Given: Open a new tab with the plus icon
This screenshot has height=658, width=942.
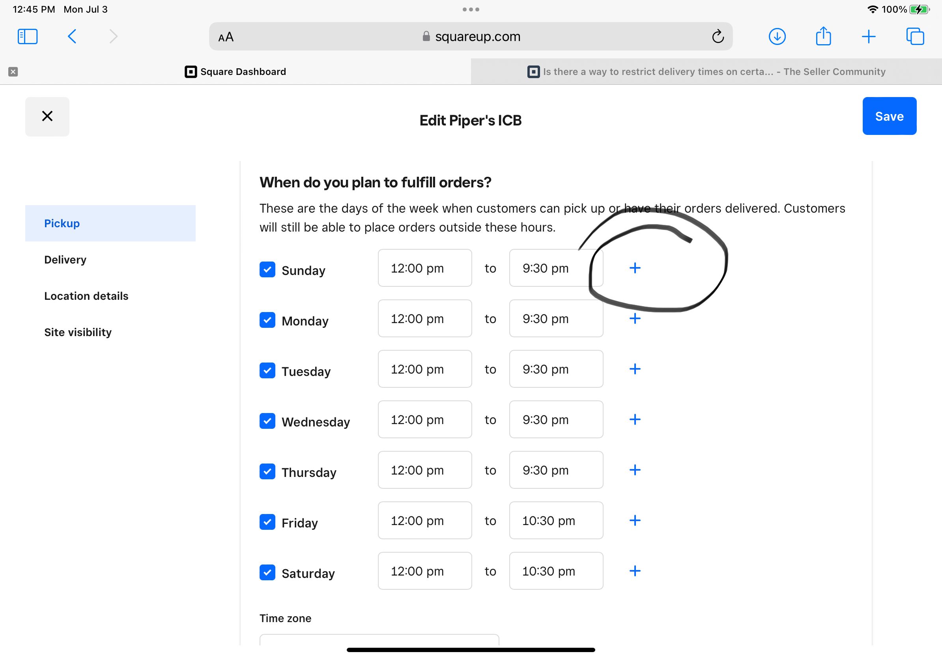Looking at the screenshot, I should click(869, 37).
